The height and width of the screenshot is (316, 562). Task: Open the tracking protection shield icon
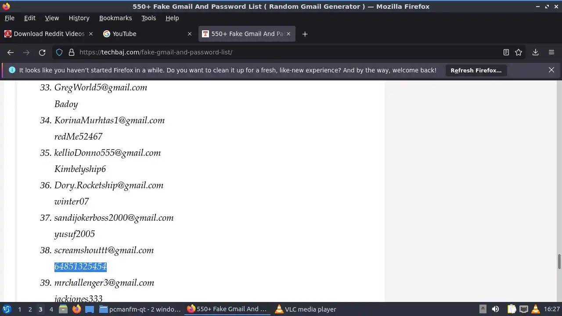tap(59, 52)
